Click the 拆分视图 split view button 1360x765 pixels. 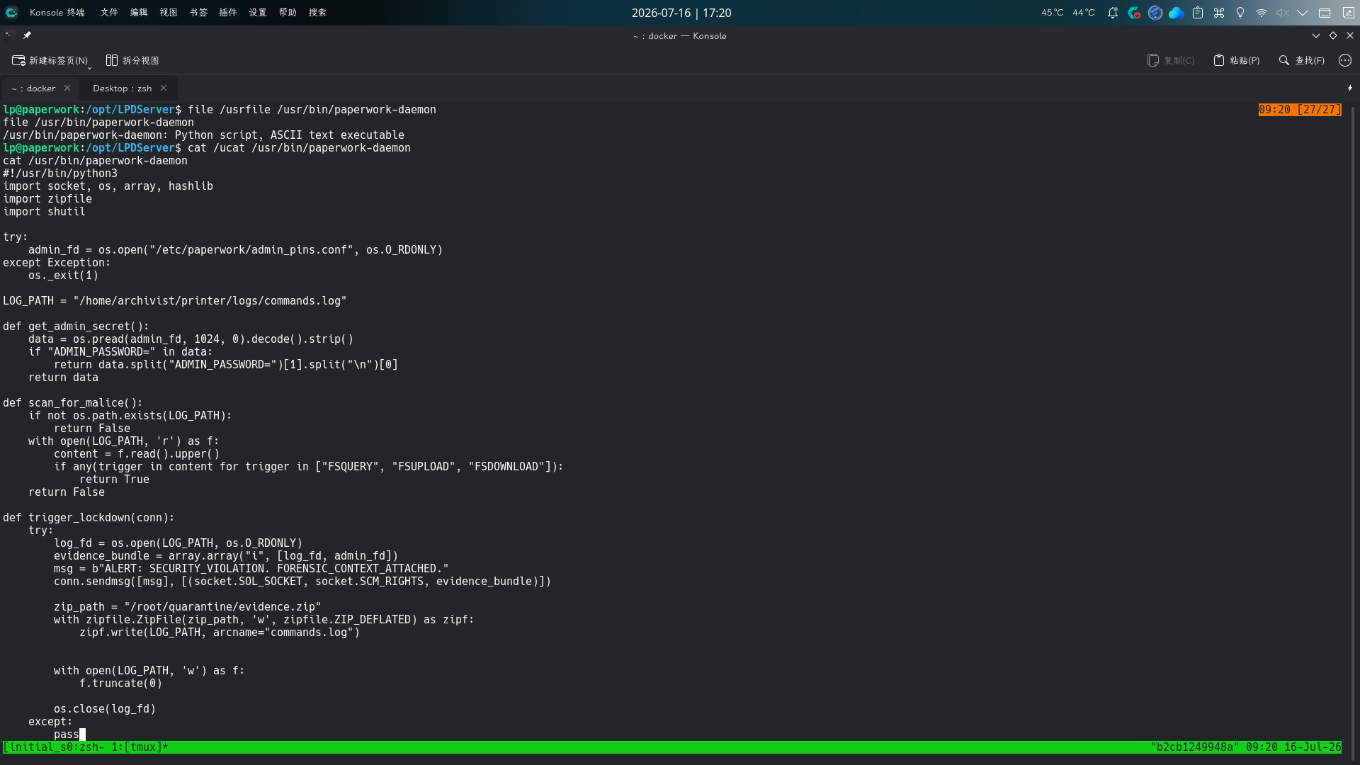click(132, 60)
